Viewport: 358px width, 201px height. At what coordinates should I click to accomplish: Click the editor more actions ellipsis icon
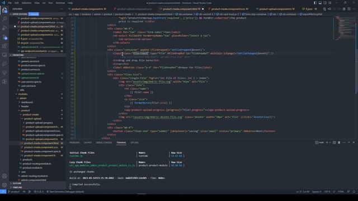354,9
